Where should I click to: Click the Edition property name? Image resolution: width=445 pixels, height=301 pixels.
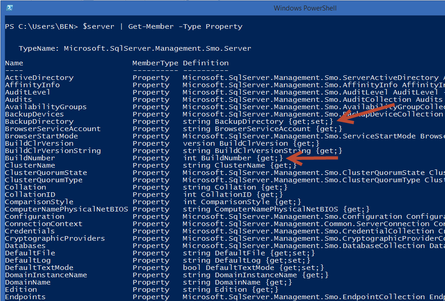click(21, 290)
